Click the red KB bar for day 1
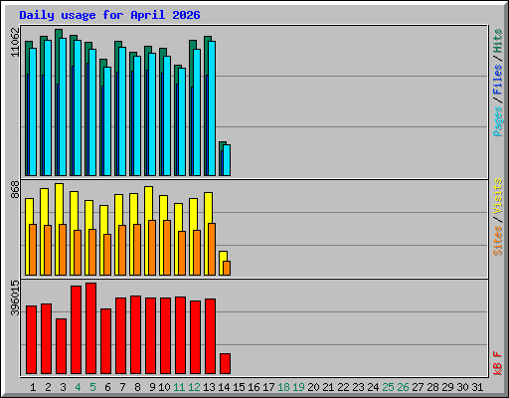This screenshot has height=398, width=509. [32, 339]
